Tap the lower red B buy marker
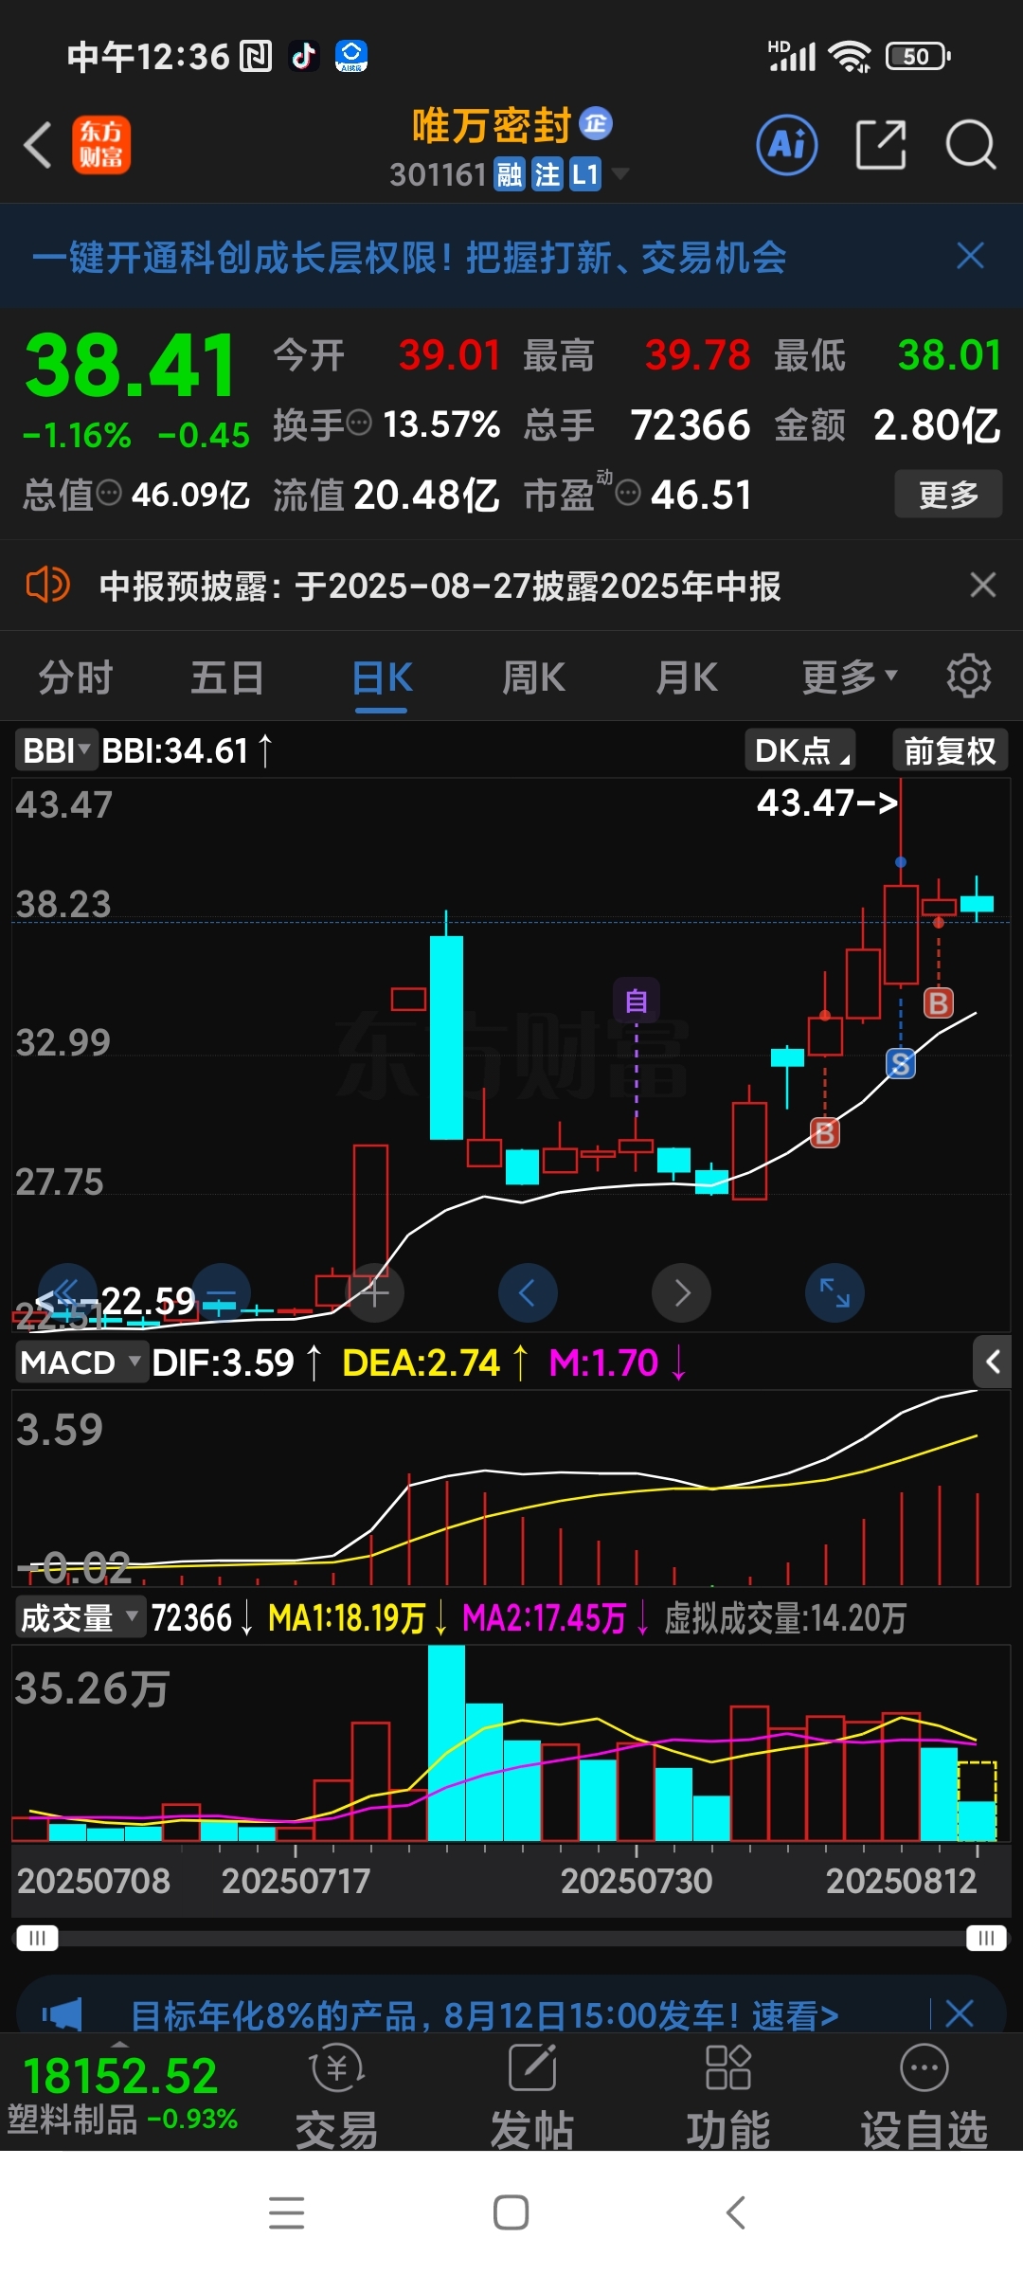 point(825,1132)
